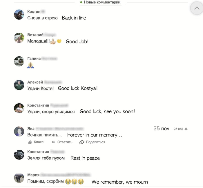Open Мария's profile avatar
Screen dimensions: 203x188
coord(19,178)
